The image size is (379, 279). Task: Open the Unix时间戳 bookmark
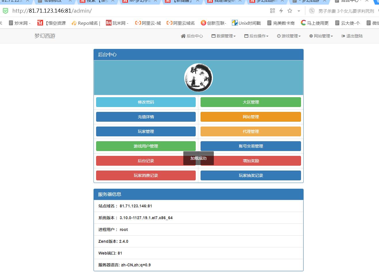(x=246, y=23)
